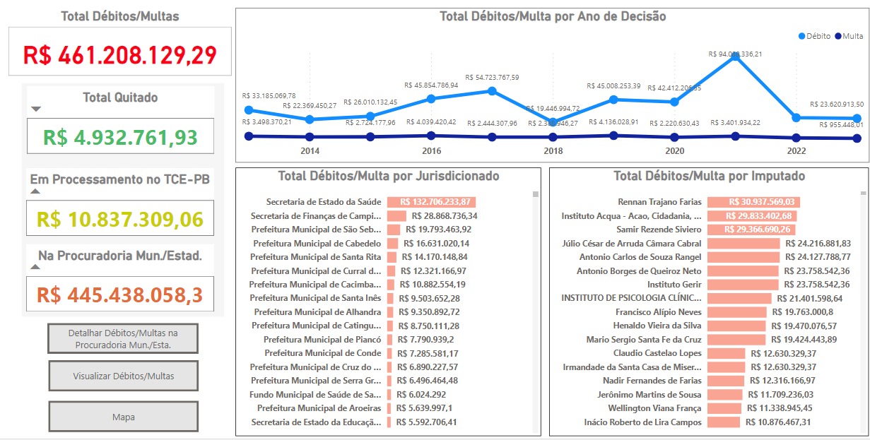
Task: Open the Mapa button
Action: [123, 417]
